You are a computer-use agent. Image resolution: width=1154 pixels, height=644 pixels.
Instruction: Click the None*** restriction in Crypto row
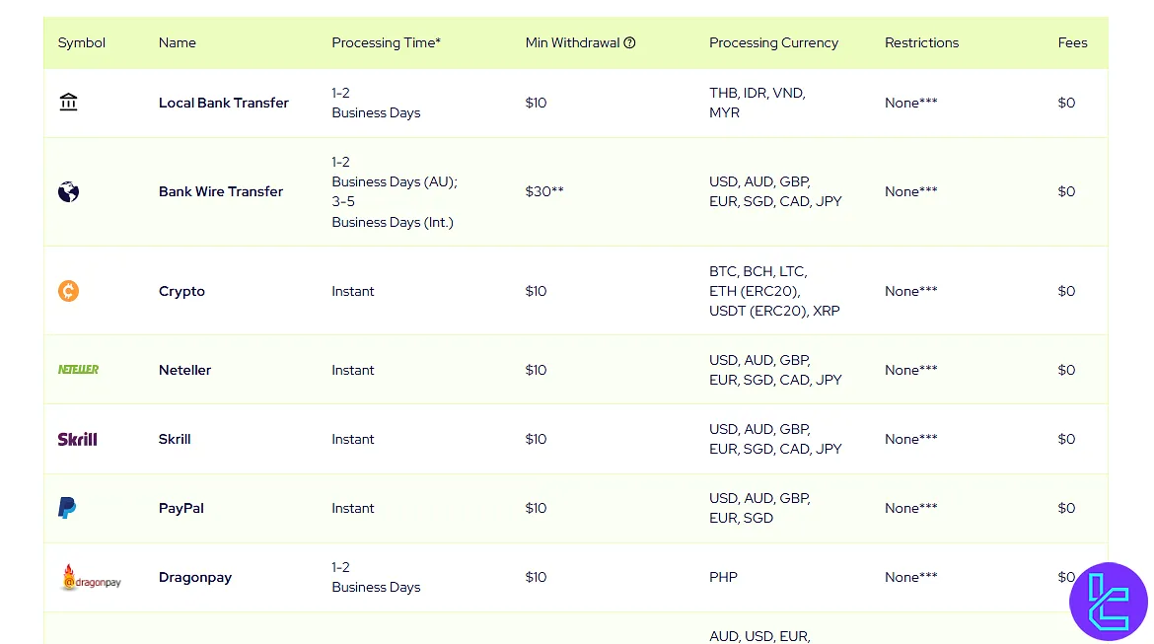click(910, 291)
